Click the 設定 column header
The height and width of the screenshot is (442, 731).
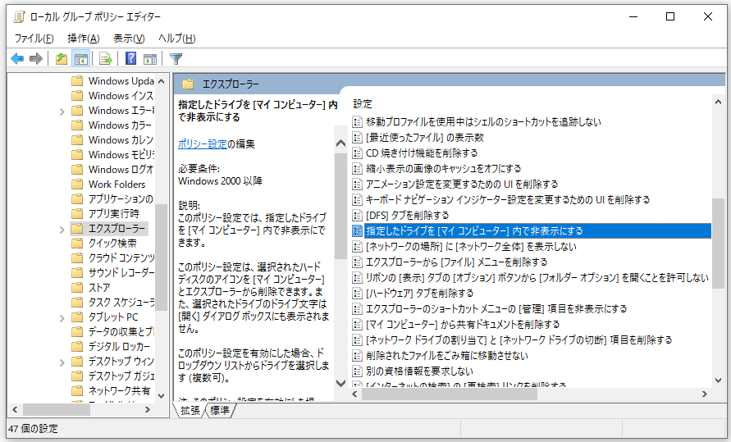coord(363,104)
